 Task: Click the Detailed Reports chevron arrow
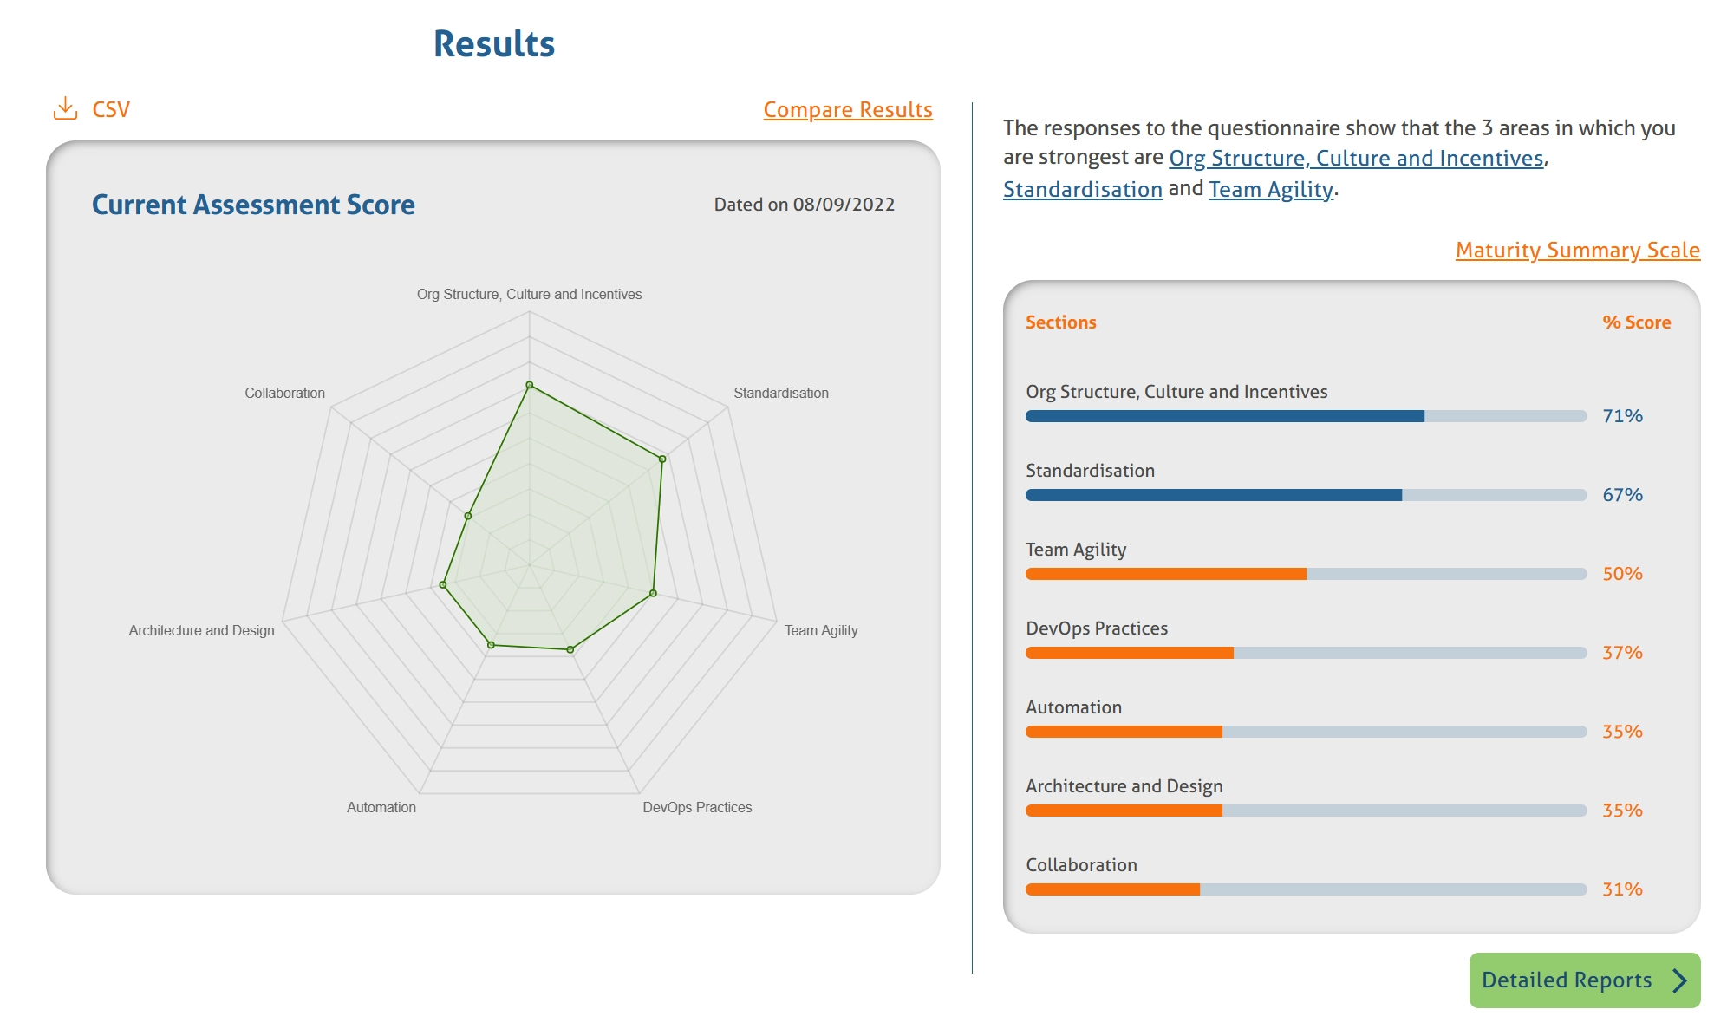pyautogui.click(x=1680, y=980)
